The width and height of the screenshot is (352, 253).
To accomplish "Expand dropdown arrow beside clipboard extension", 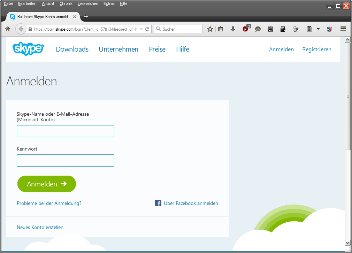I will 318,29.
